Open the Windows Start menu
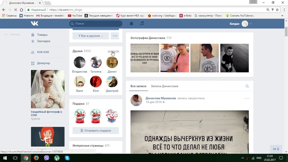The height and width of the screenshot is (162, 288). coord(5,158)
